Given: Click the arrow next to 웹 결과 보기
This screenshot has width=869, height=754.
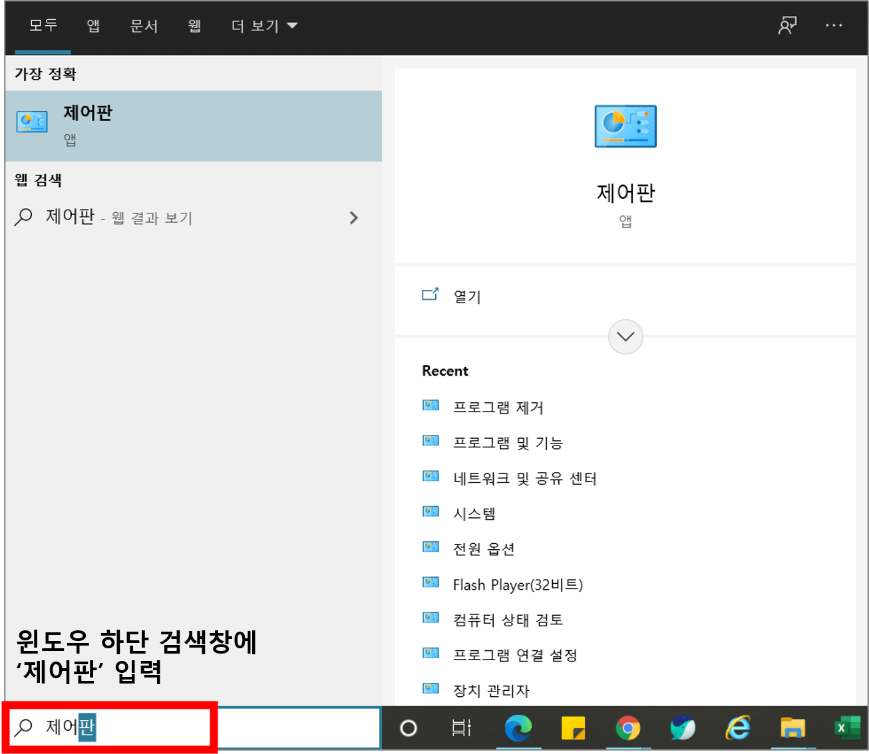Looking at the screenshot, I should point(354,217).
